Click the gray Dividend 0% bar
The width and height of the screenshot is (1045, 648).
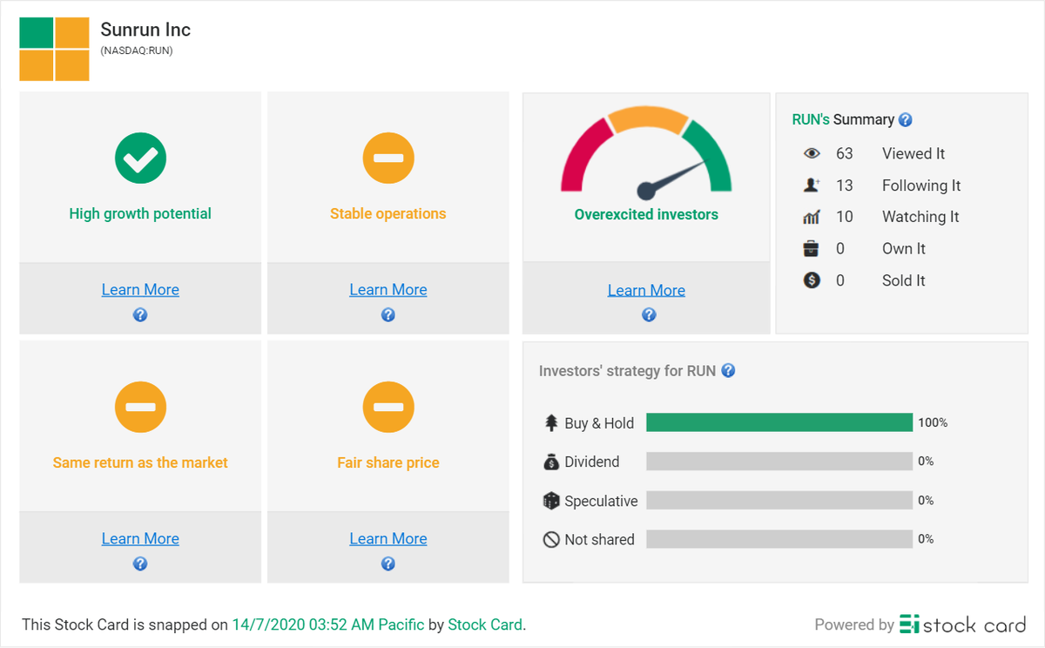click(x=779, y=462)
